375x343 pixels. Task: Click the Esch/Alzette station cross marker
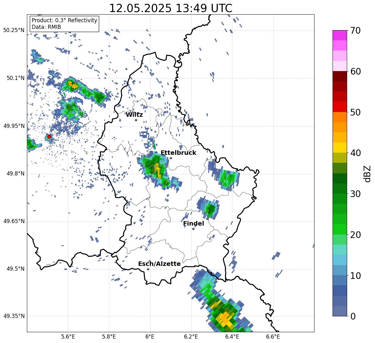point(148,269)
